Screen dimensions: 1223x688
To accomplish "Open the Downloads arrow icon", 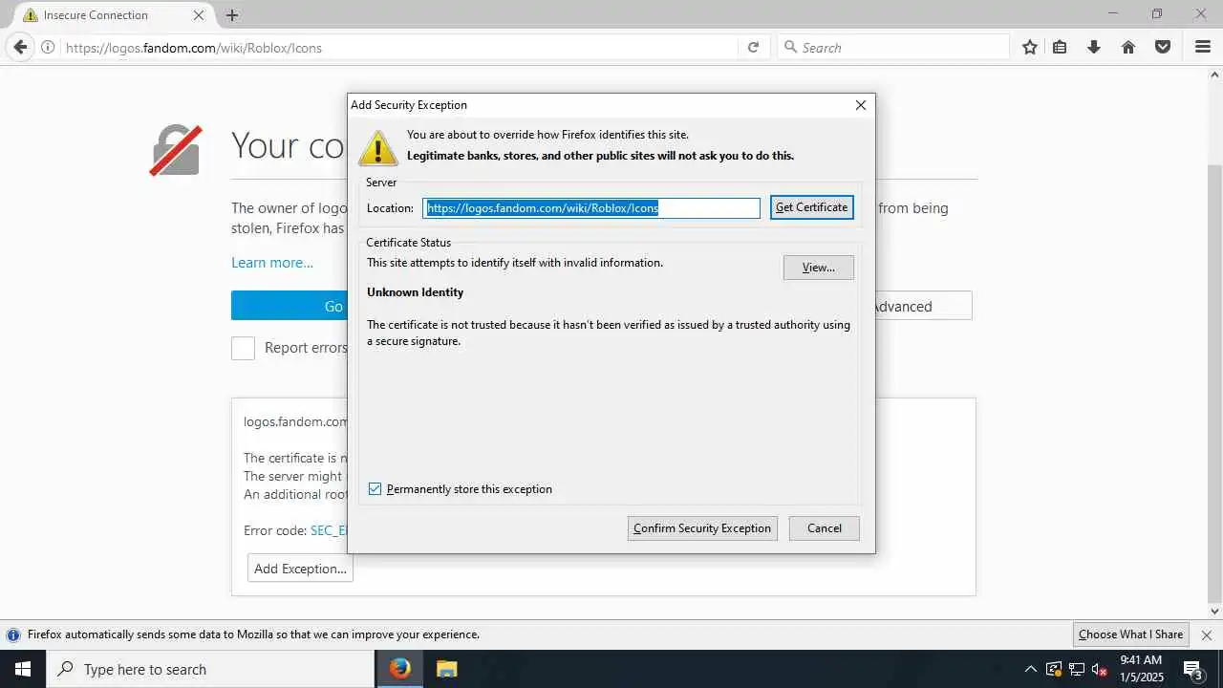I will pyautogui.click(x=1094, y=47).
